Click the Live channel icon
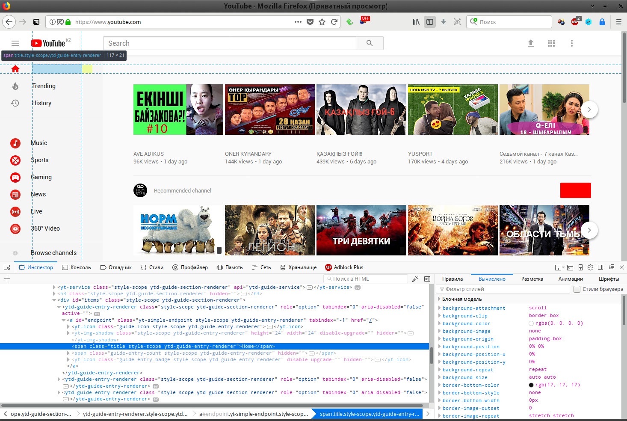The width and height of the screenshot is (627, 421). (15, 211)
